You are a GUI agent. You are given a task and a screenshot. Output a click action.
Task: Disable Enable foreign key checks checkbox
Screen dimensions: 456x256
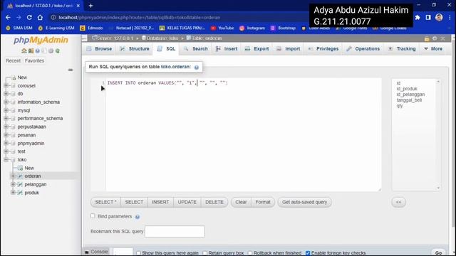308,253
